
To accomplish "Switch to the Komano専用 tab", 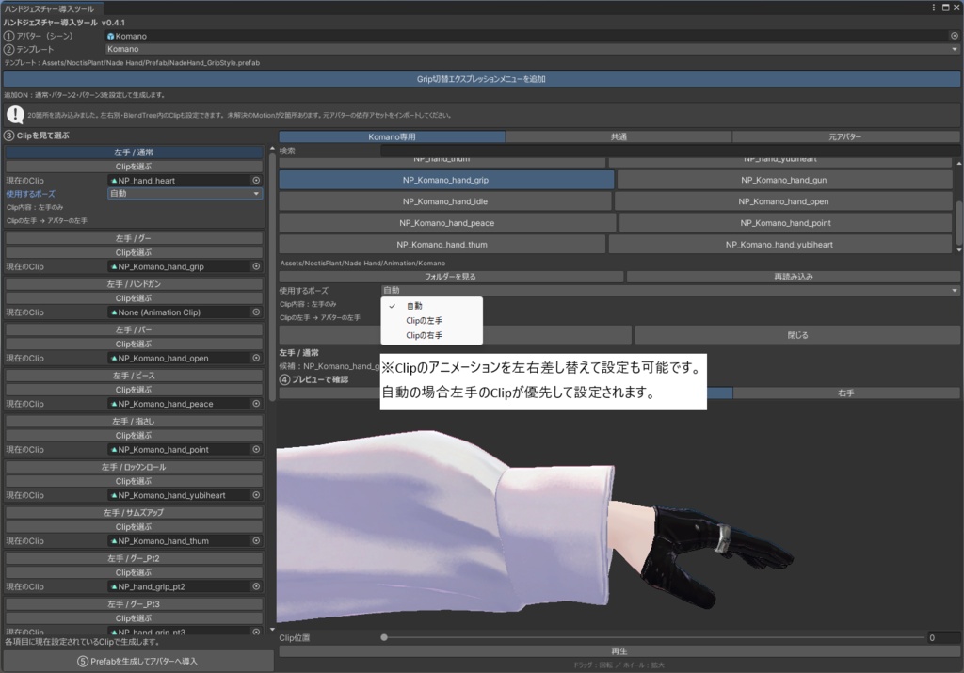I will tap(393, 137).
